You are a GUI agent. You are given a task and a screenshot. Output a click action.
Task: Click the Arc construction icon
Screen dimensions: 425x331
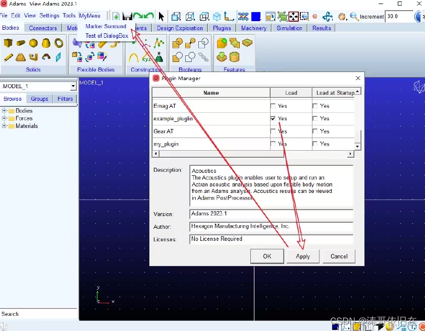tap(133, 57)
